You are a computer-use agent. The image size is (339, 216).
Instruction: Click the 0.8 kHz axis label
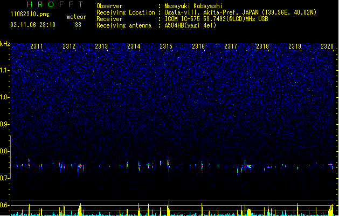click(x=5, y=151)
